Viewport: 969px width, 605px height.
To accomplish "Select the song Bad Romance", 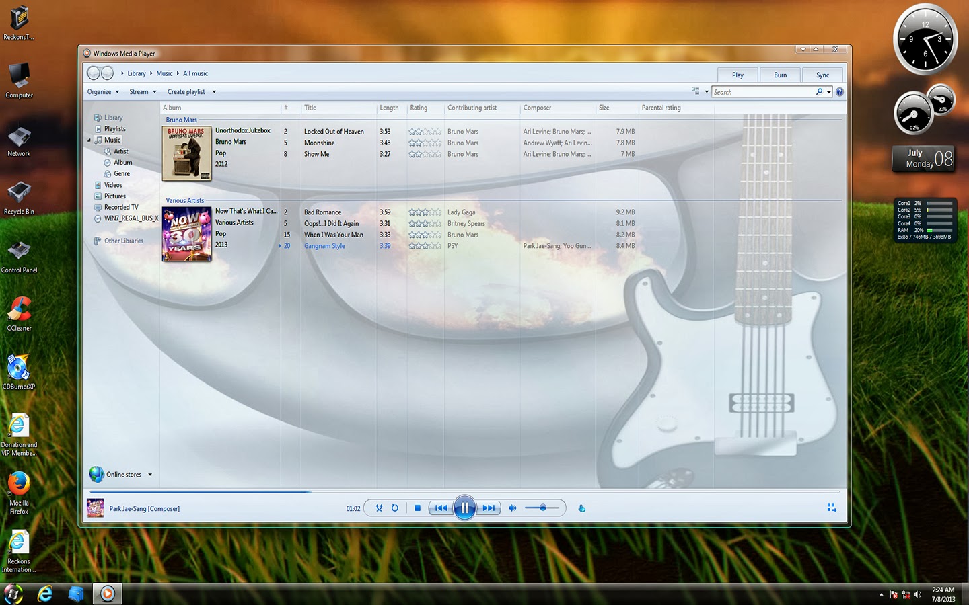I will 322,212.
